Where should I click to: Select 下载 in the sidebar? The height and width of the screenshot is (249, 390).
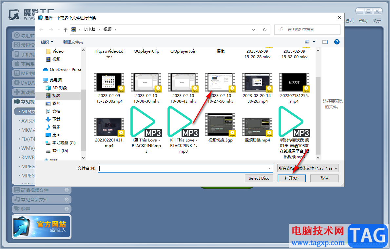53,119
